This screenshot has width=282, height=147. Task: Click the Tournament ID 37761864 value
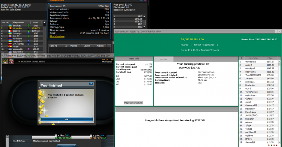104,6
